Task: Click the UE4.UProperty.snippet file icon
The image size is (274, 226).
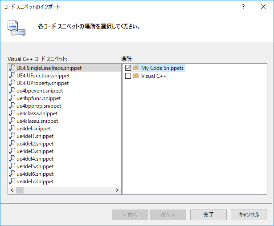Action: point(12,83)
